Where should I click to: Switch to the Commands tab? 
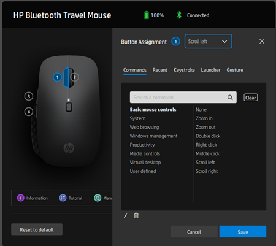pos(135,70)
